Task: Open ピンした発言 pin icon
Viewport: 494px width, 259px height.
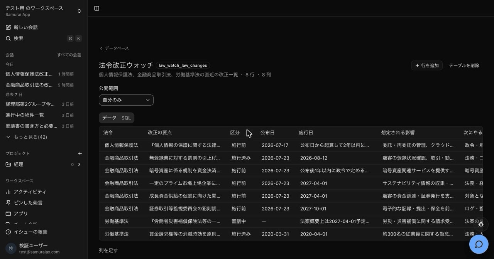Action: pyautogui.click(x=8, y=203)
